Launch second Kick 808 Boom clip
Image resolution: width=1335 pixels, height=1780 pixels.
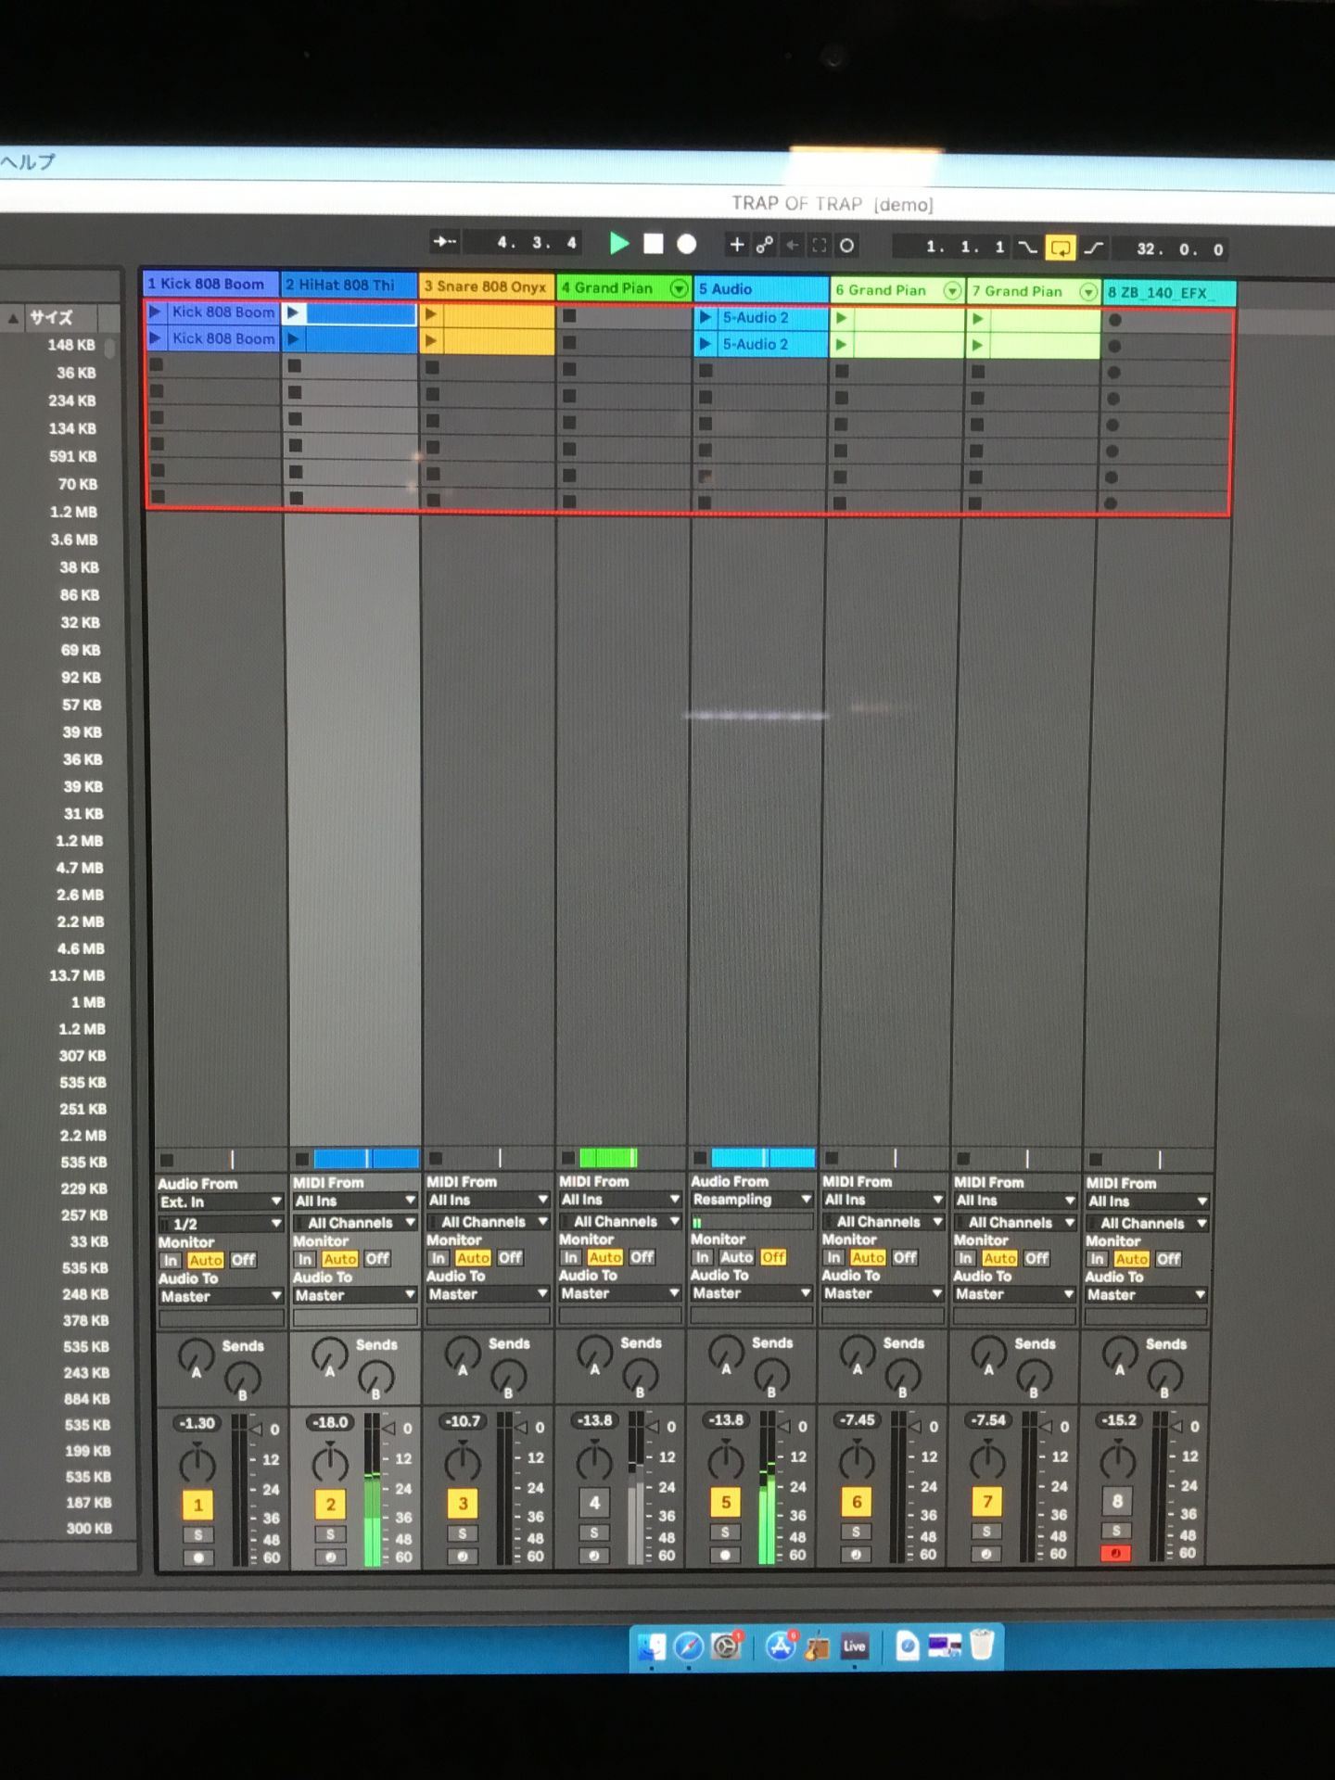pos(155,337)
